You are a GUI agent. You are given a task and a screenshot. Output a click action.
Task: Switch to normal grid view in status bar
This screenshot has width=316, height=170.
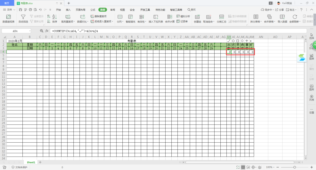pyautogui.click(x=243, y=167)
